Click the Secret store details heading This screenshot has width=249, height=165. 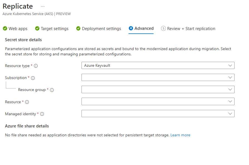tap(23, 40)
